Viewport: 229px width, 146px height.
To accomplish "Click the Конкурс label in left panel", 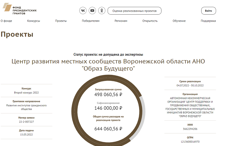I will 26,89.
